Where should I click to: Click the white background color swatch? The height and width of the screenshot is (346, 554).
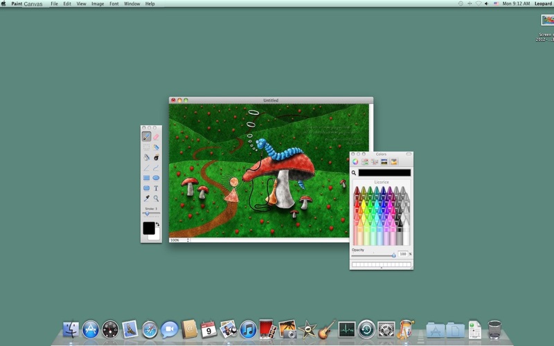click(155, 236)
